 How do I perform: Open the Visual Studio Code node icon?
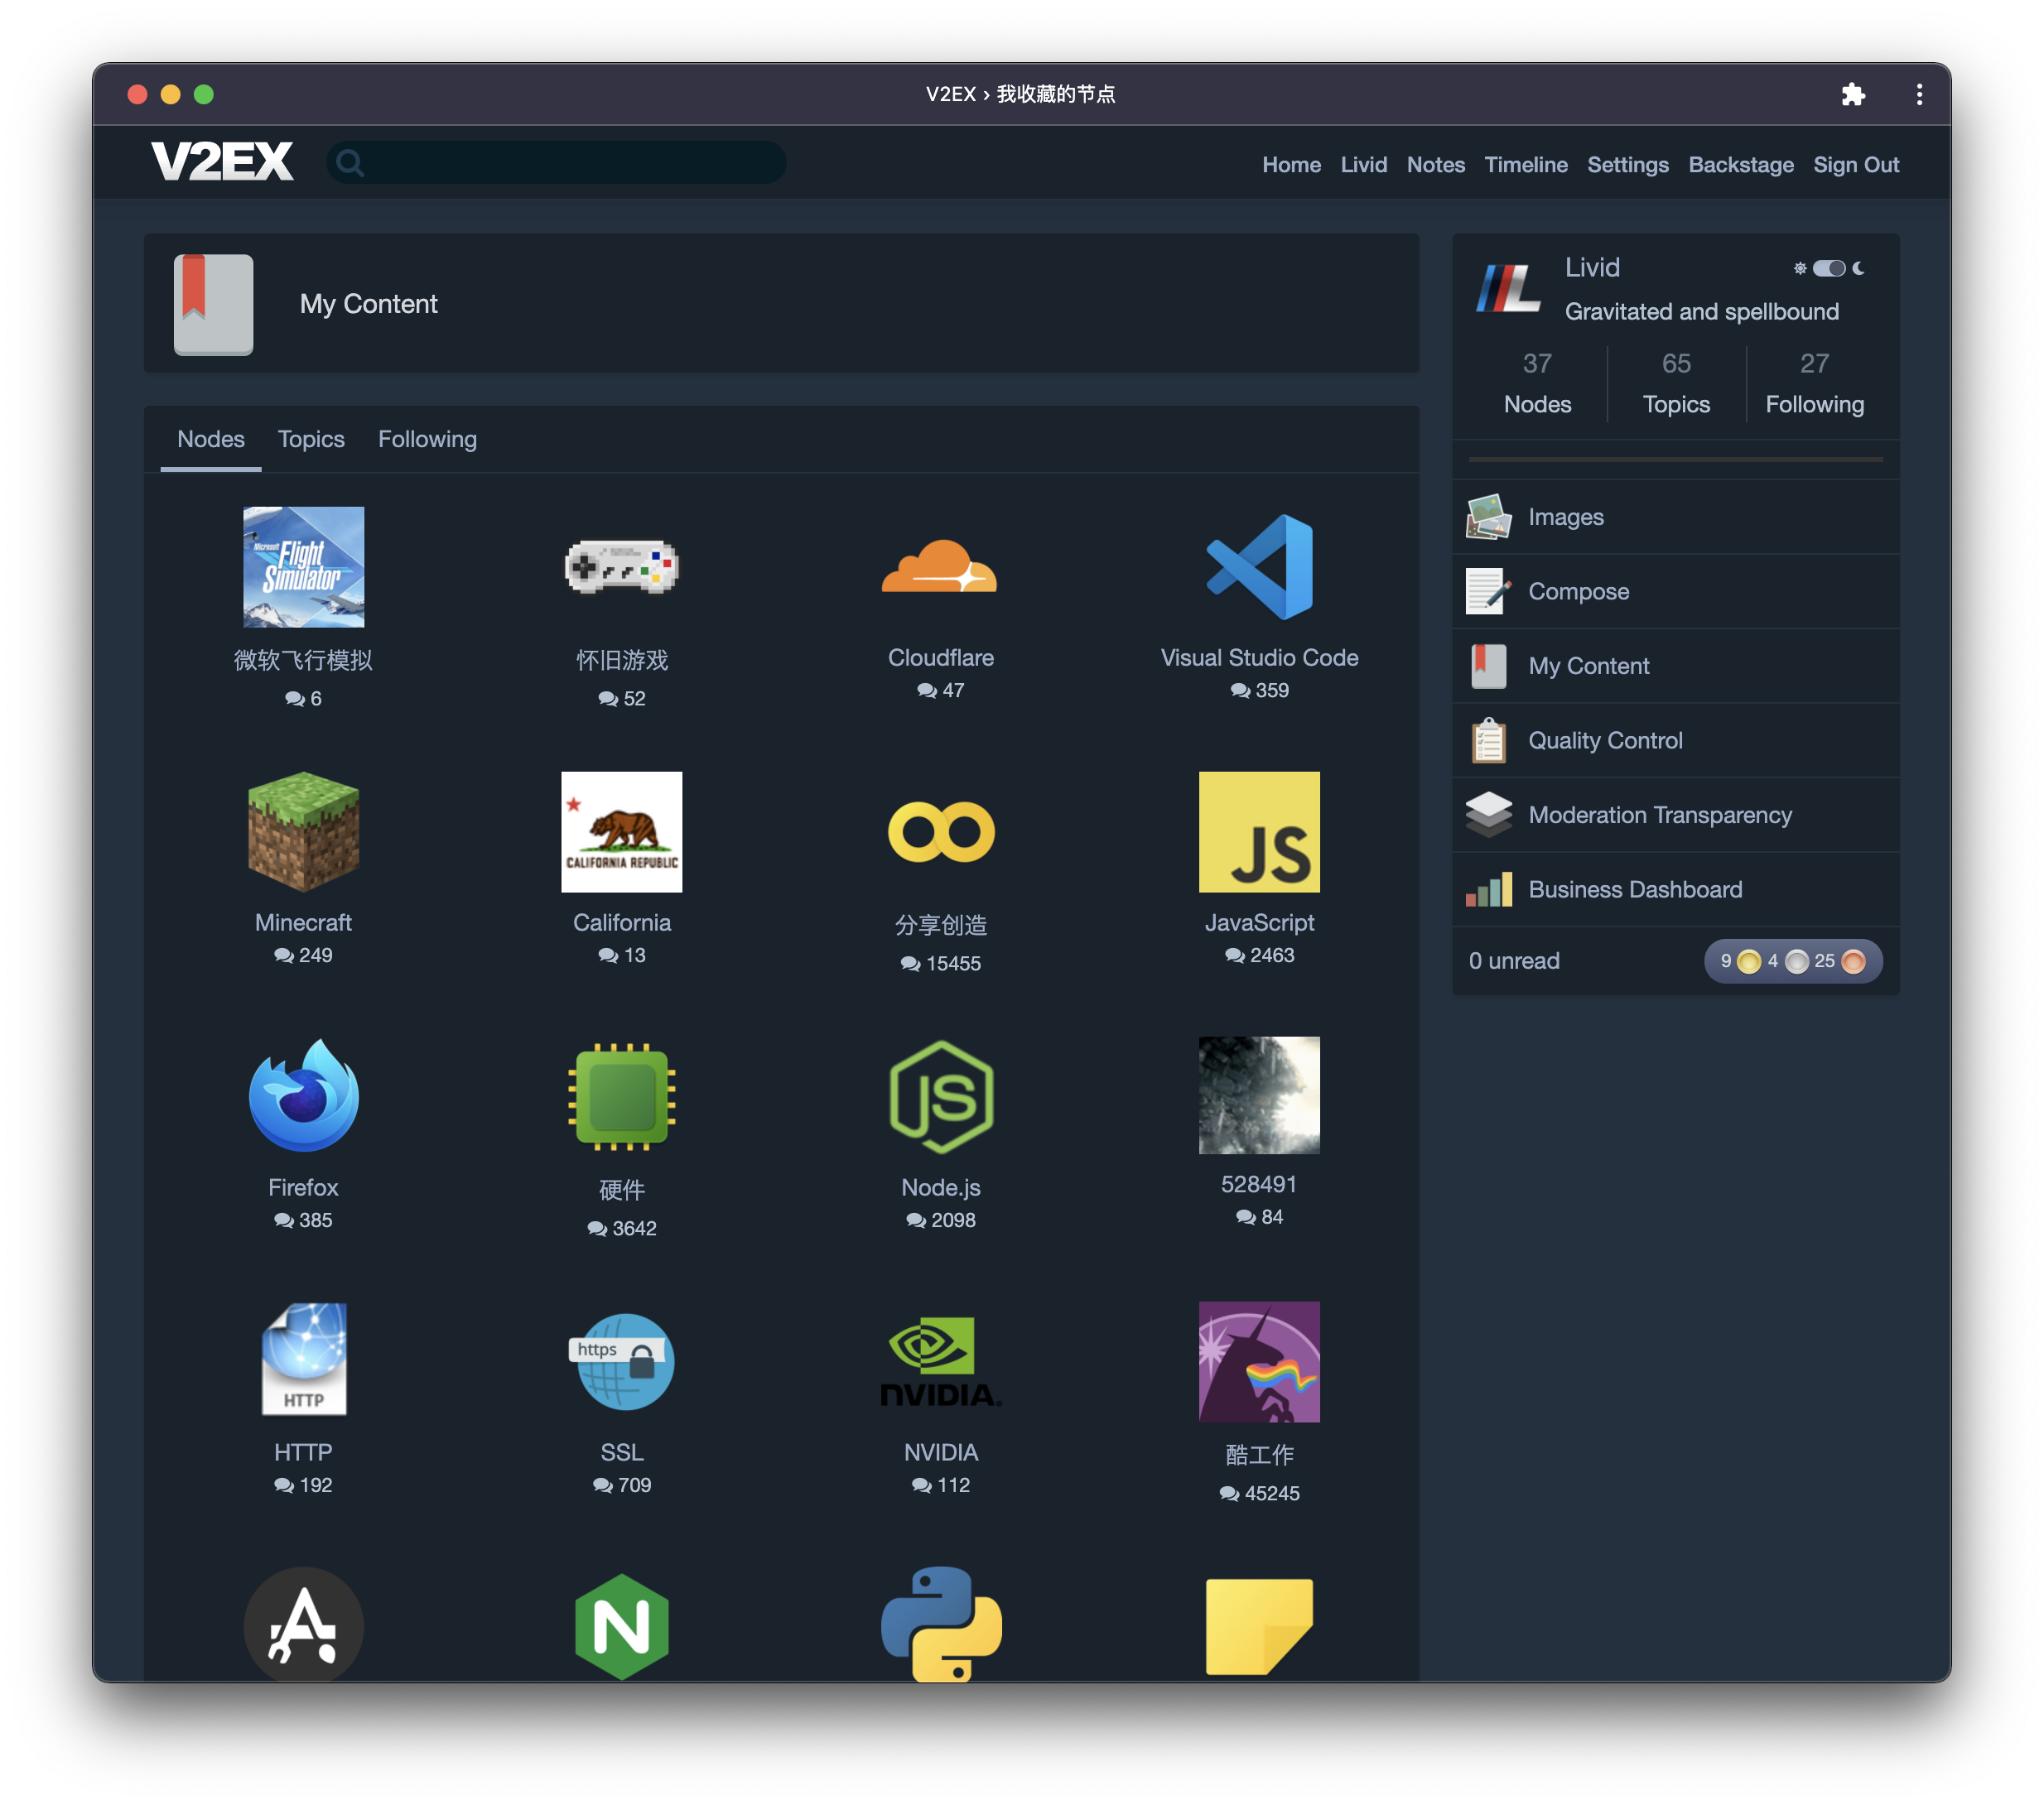pos(1259,567)
